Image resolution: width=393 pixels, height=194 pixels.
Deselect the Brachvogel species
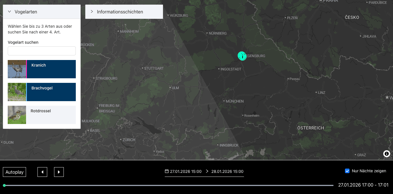pos(51,92)
